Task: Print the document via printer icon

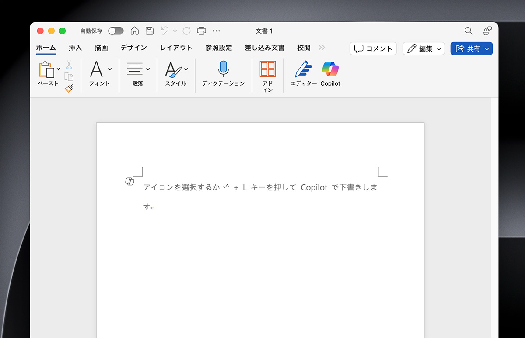Action: pyautogui.click(x=201, y=31)
